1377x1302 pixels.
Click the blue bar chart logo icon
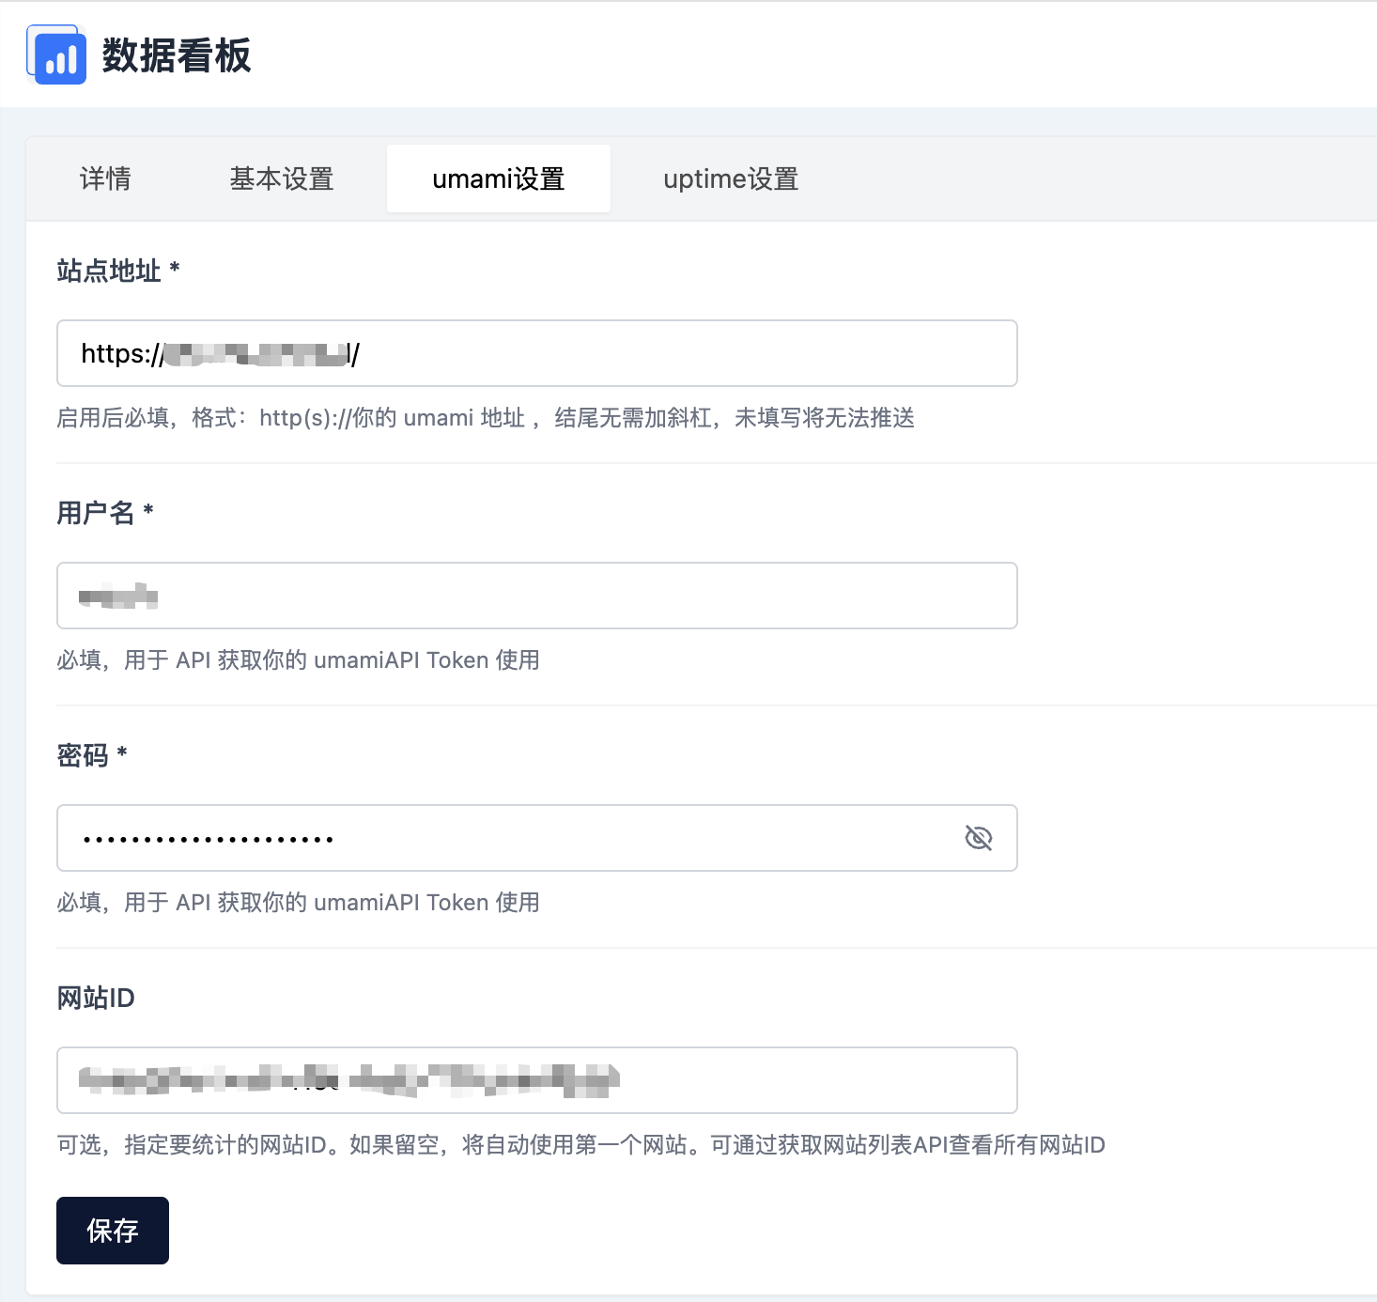(x=57, y=55)
